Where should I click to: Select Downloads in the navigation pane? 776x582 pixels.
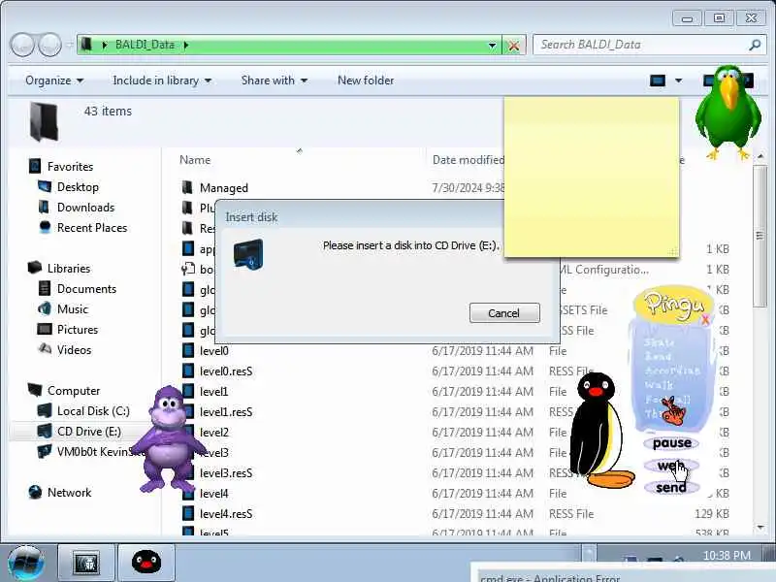click(x=85, y=208)
